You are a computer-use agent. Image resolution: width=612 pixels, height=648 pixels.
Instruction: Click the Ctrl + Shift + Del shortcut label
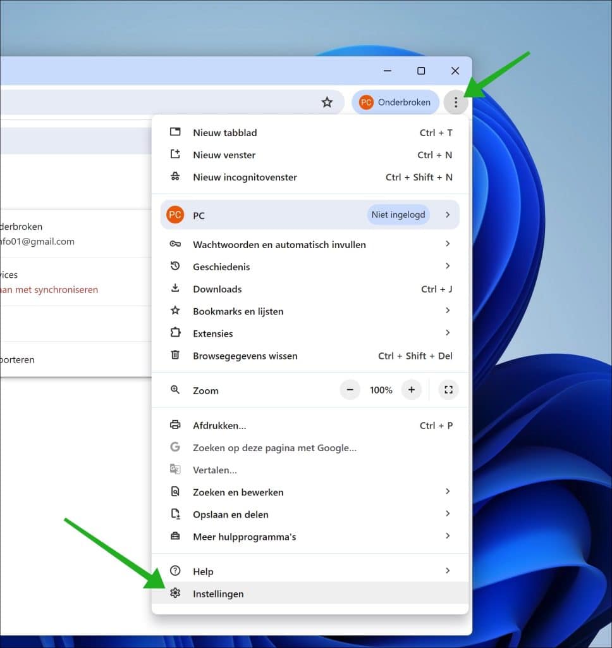[x=415, y=356]
